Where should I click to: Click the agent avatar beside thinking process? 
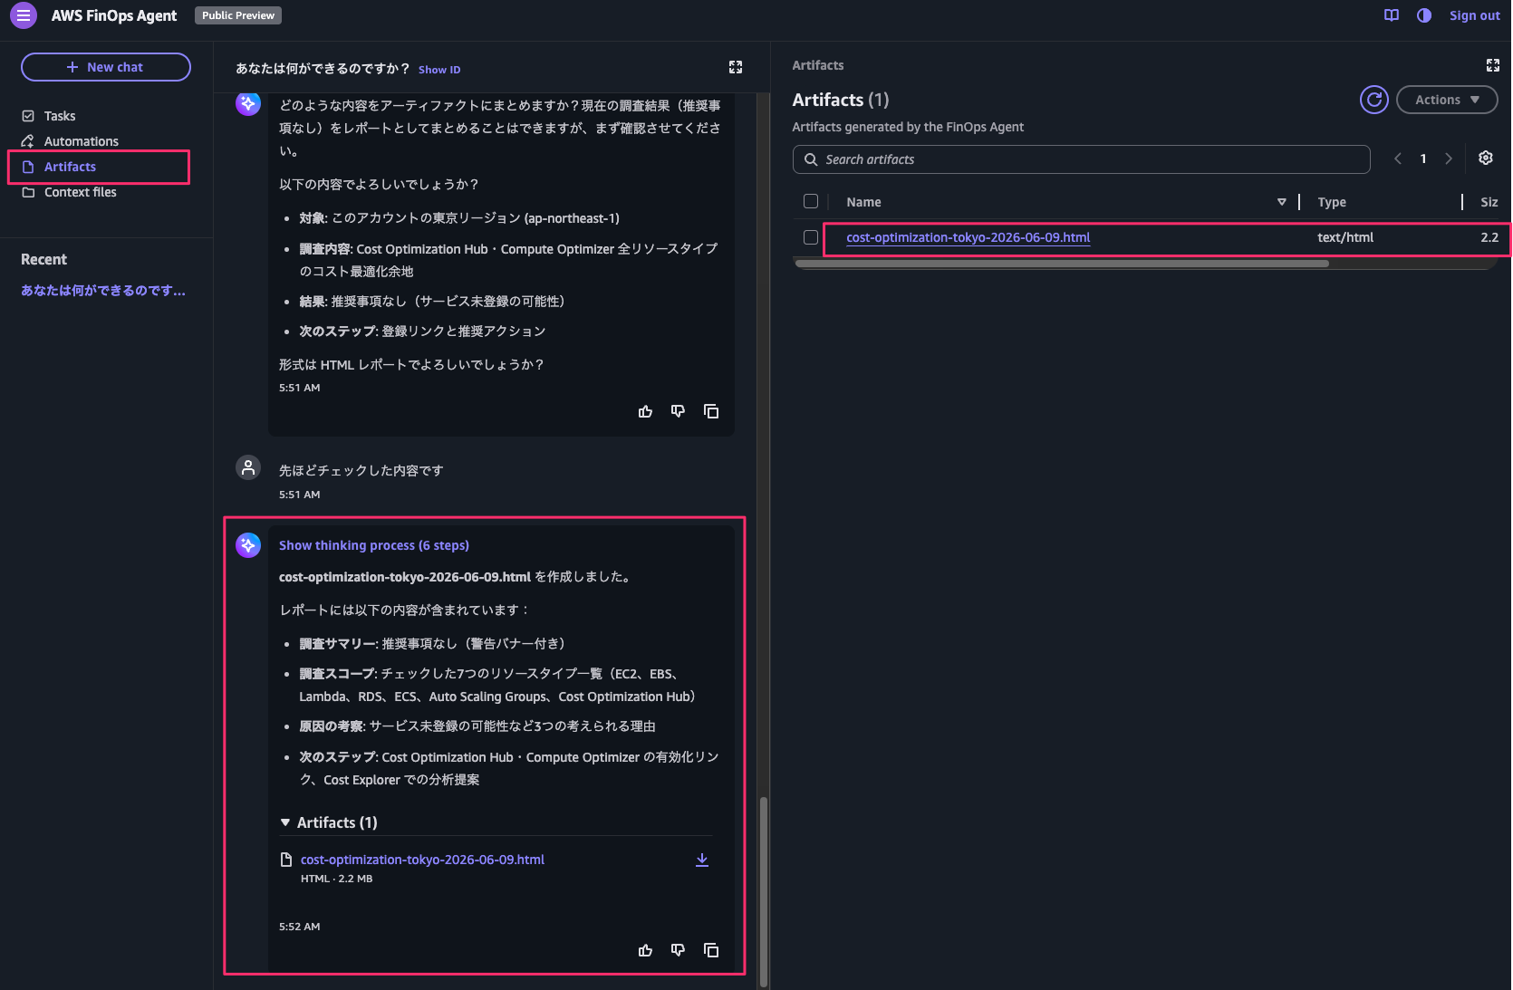[x=248, y=545]
